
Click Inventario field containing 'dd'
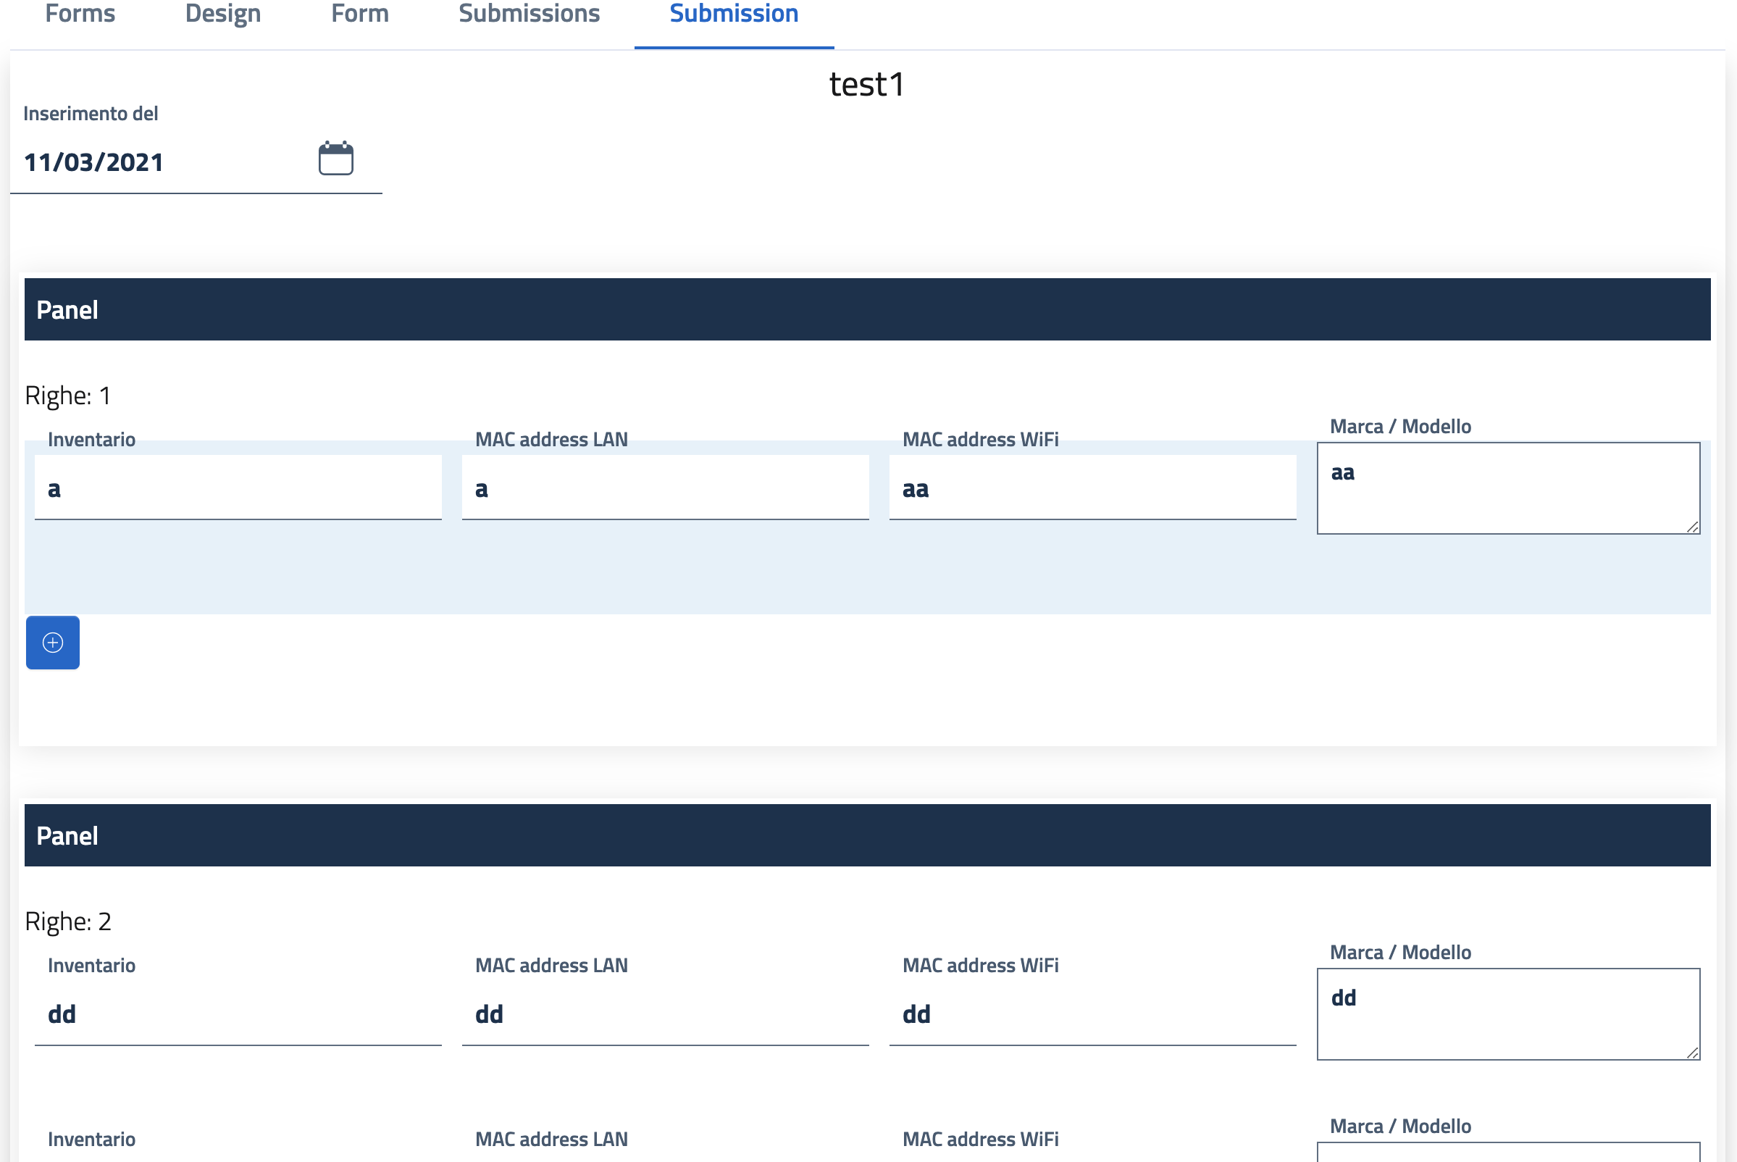[x=238, y=1013]
